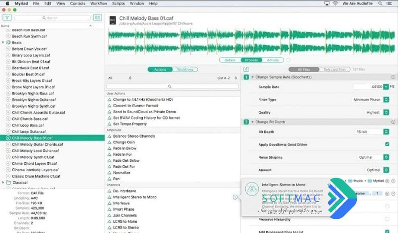Click the Fade In For action icon
398x233 pixels.
(x=110, y=154)
